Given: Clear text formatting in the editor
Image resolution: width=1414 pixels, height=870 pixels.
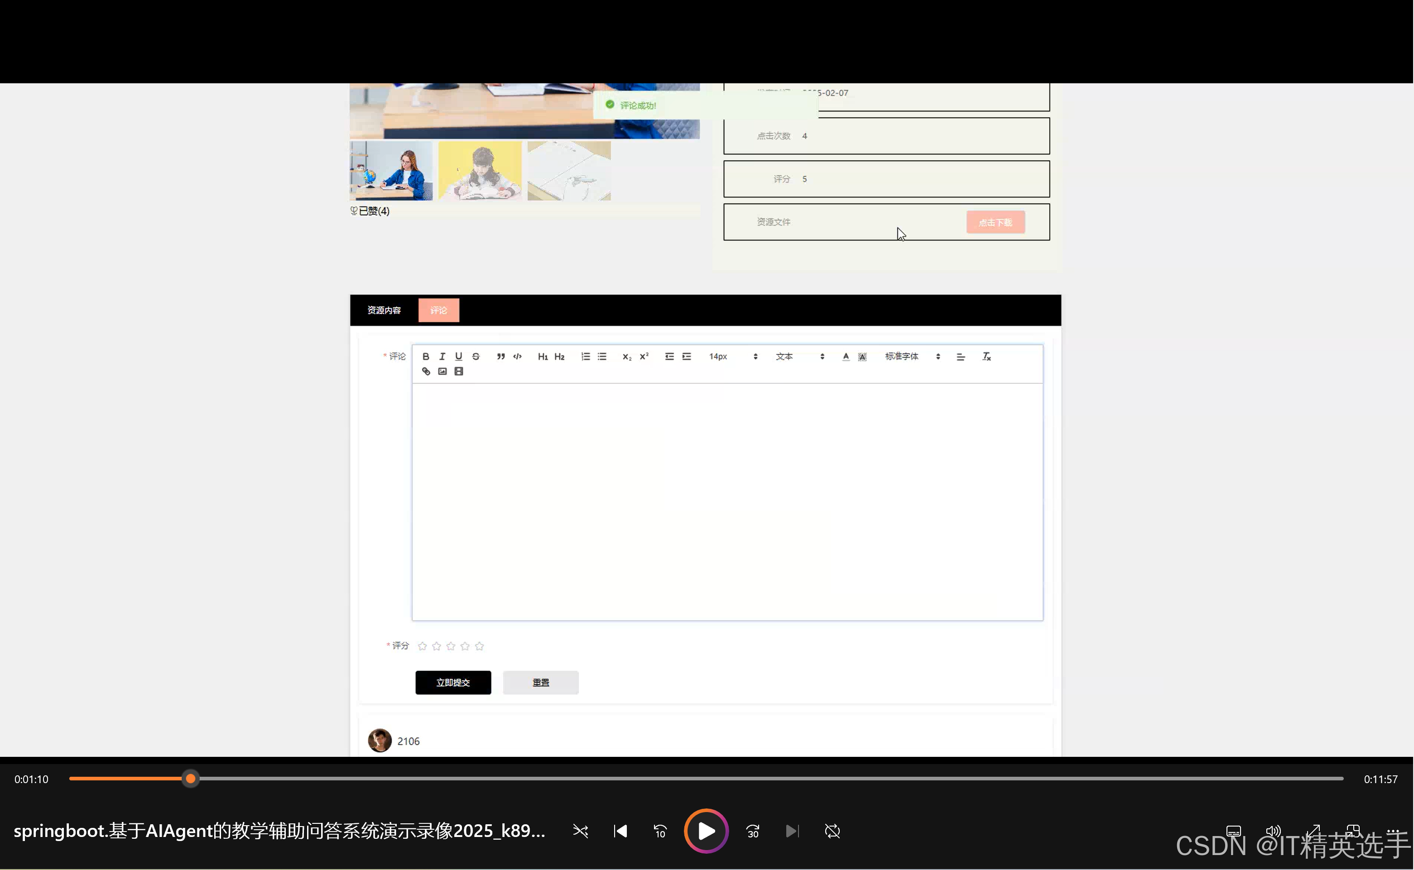Looking at the screenshot, I should click(x=986, y=357).
